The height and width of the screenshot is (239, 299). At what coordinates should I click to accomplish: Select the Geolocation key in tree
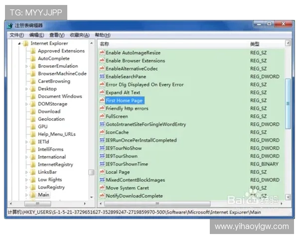[51, 119]
